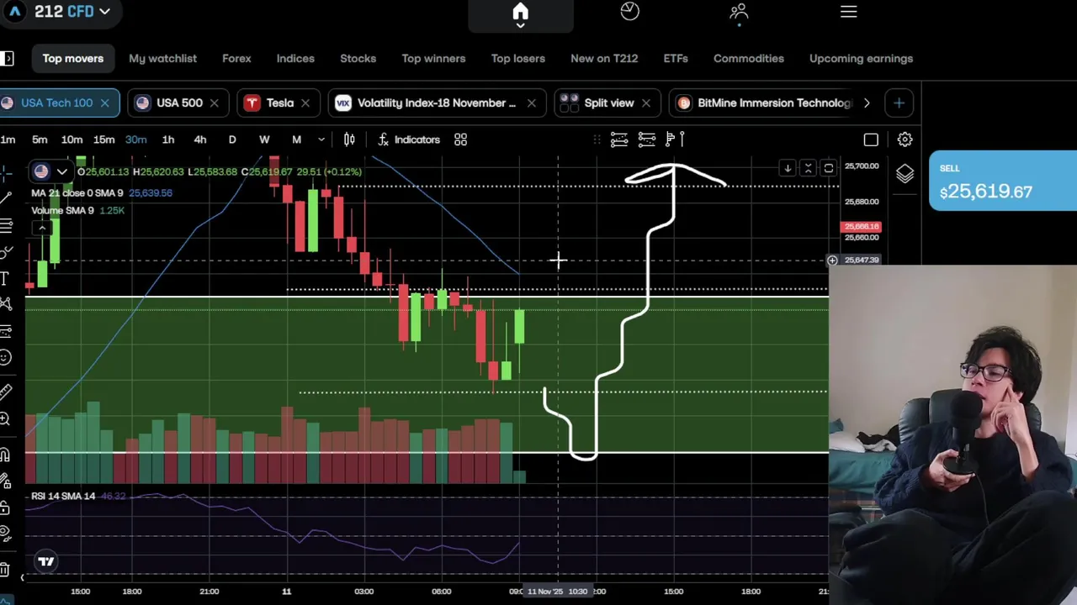Show the Top winners list

[x=433, y=59]
